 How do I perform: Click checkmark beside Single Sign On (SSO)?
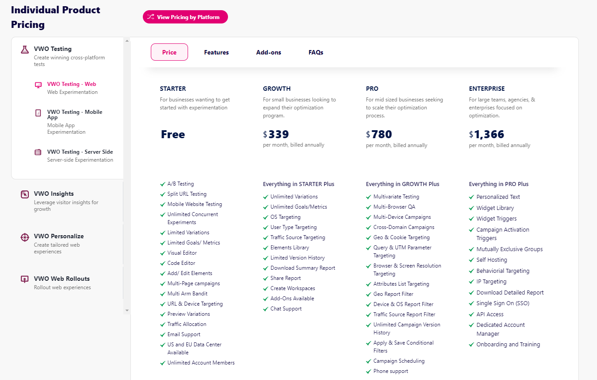[471, 303]
